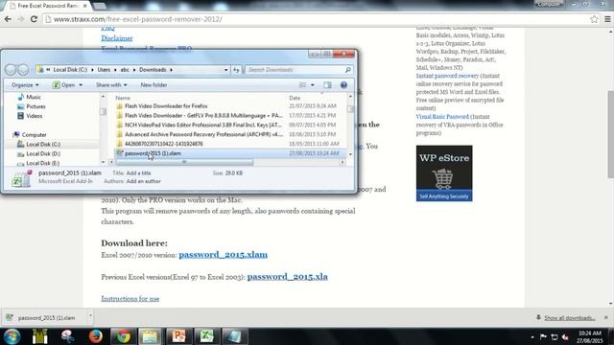The width and height of the screenshot is (614, 345).
Task: Click Explorer forward navigation arrow
Action: pos(23,70)
